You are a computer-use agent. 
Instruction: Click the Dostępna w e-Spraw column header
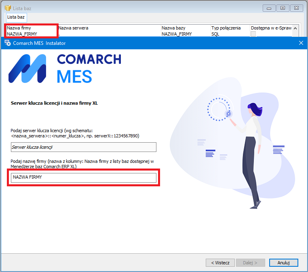coord(271,28)
